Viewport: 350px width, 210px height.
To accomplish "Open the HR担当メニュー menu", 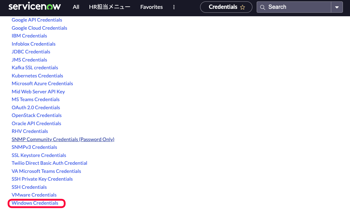I will coord(110,7).
